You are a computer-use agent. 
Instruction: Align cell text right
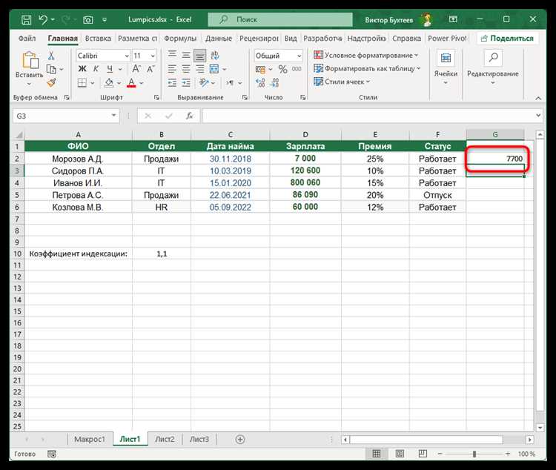[199, 69]
